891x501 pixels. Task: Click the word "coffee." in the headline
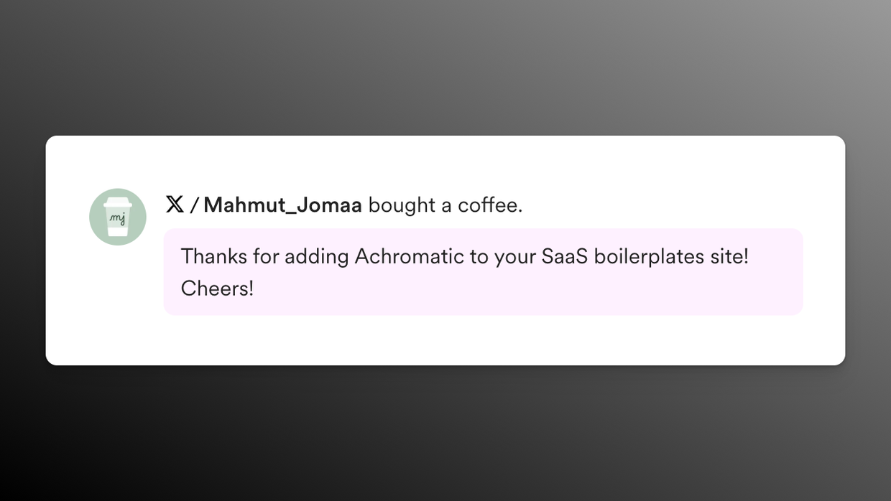(490, 205)
